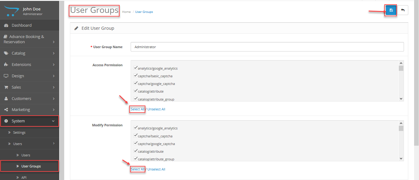Expand the Customers submenu arrow
The image size is (419, 180).
point(54,99)
